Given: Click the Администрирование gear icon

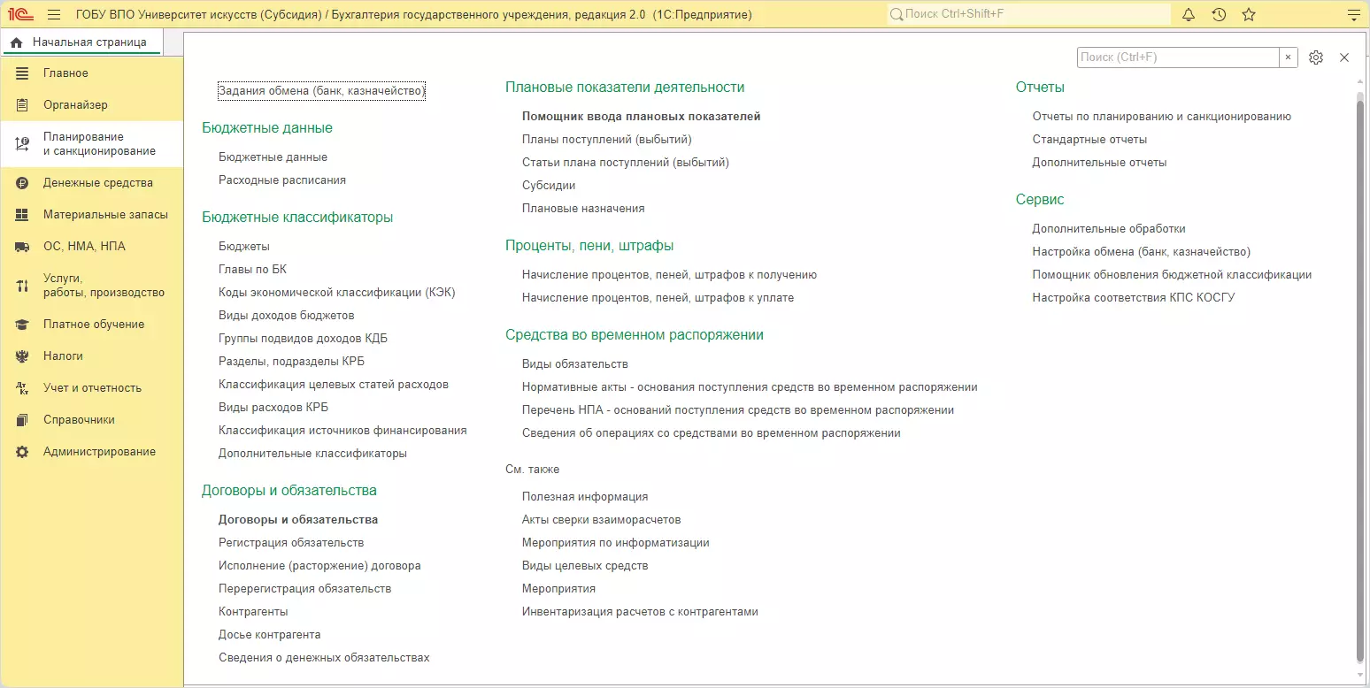Looking at the screenshot, I should 22,452.
